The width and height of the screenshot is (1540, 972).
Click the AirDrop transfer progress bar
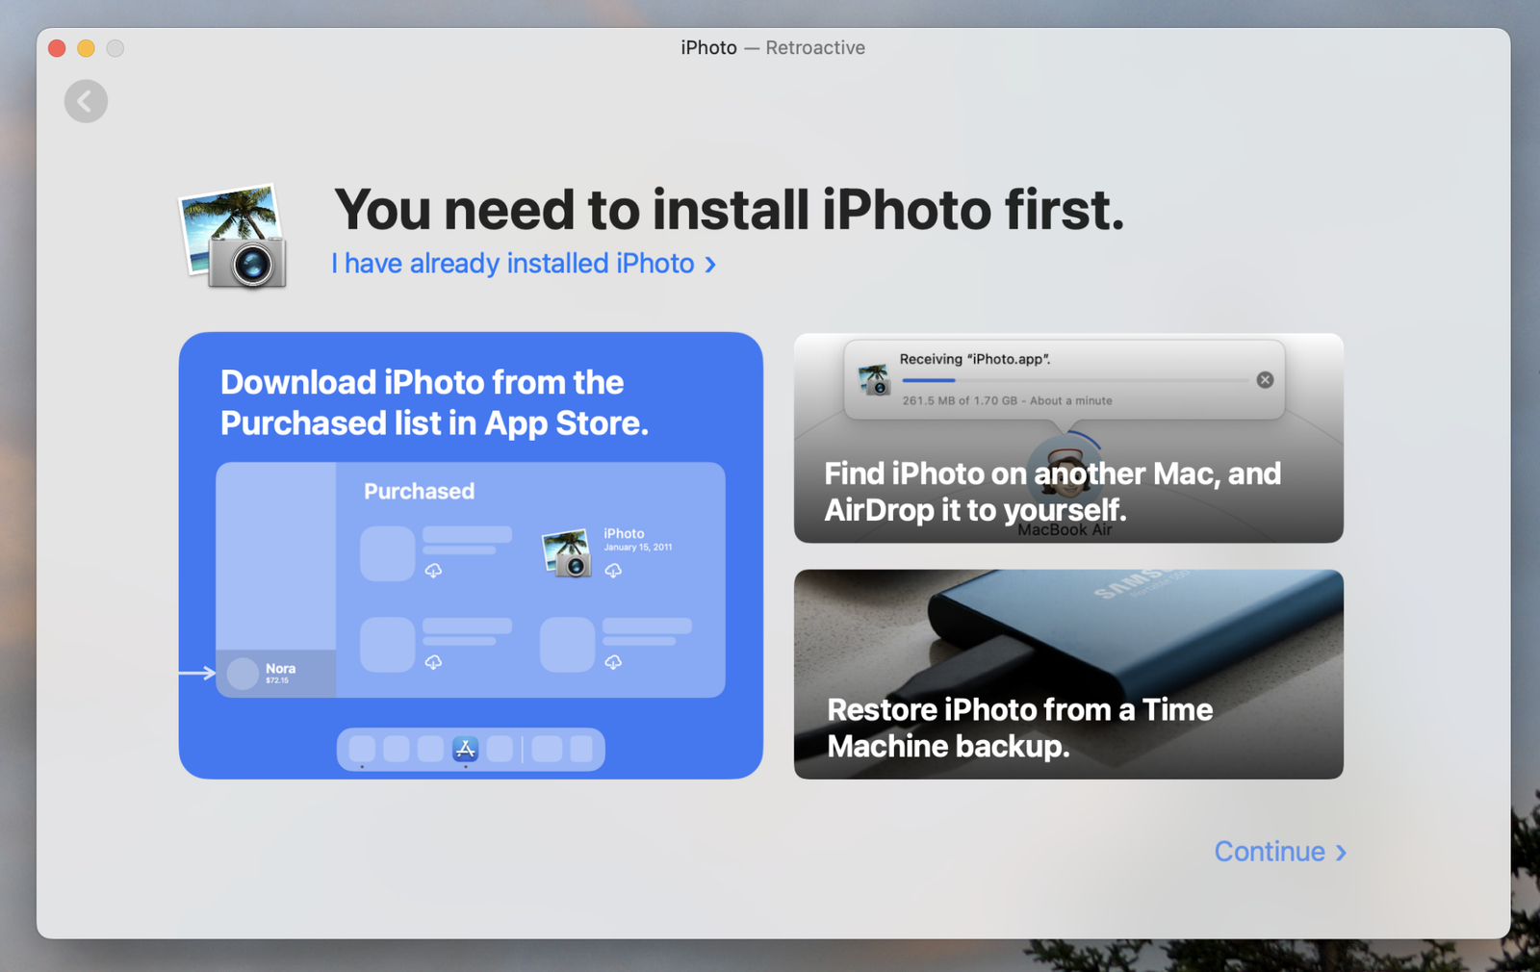tap(1075, 380)
